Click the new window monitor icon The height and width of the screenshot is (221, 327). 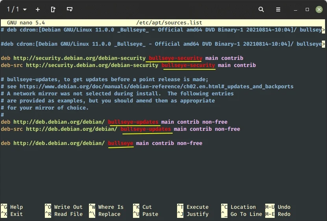(x=69, y=9)
